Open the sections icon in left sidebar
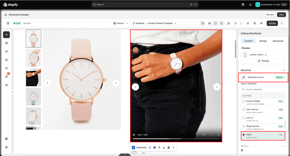 7,51
